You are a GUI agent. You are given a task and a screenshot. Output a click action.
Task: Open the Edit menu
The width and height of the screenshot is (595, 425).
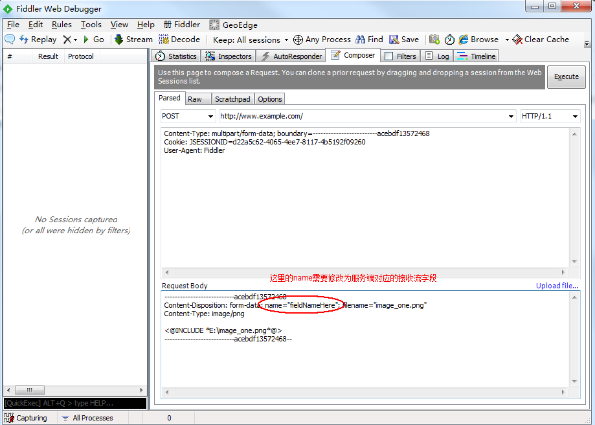(x=36, y=25)
